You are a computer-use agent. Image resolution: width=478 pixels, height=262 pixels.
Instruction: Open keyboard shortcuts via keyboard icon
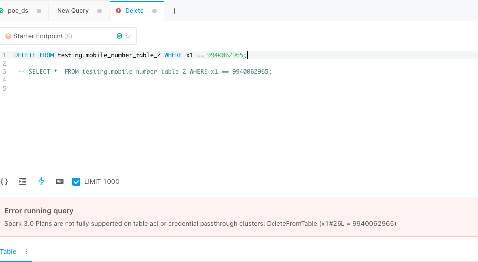coord(60,182)
